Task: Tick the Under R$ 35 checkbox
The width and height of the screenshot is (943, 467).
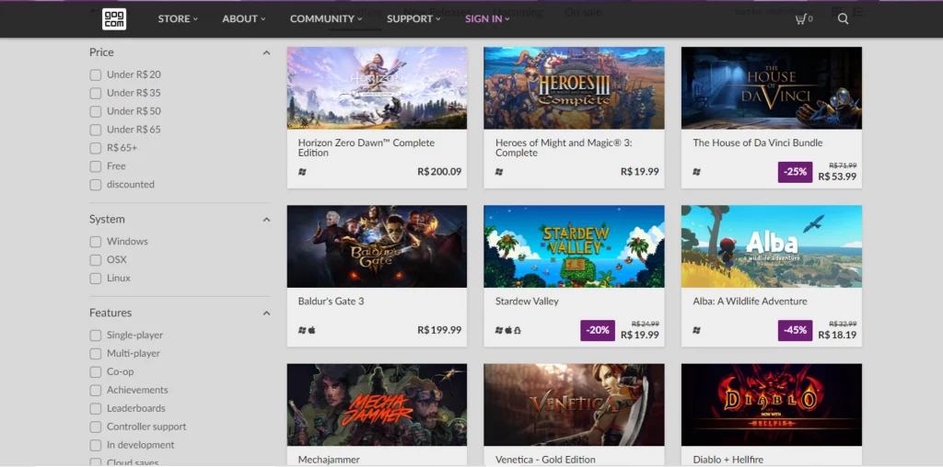Action: click(x=95, y=93)
